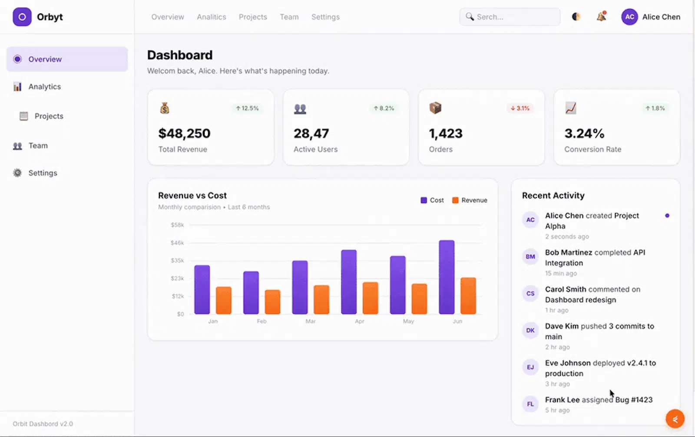Click Alice Chen name in header

tap(661, 17)
